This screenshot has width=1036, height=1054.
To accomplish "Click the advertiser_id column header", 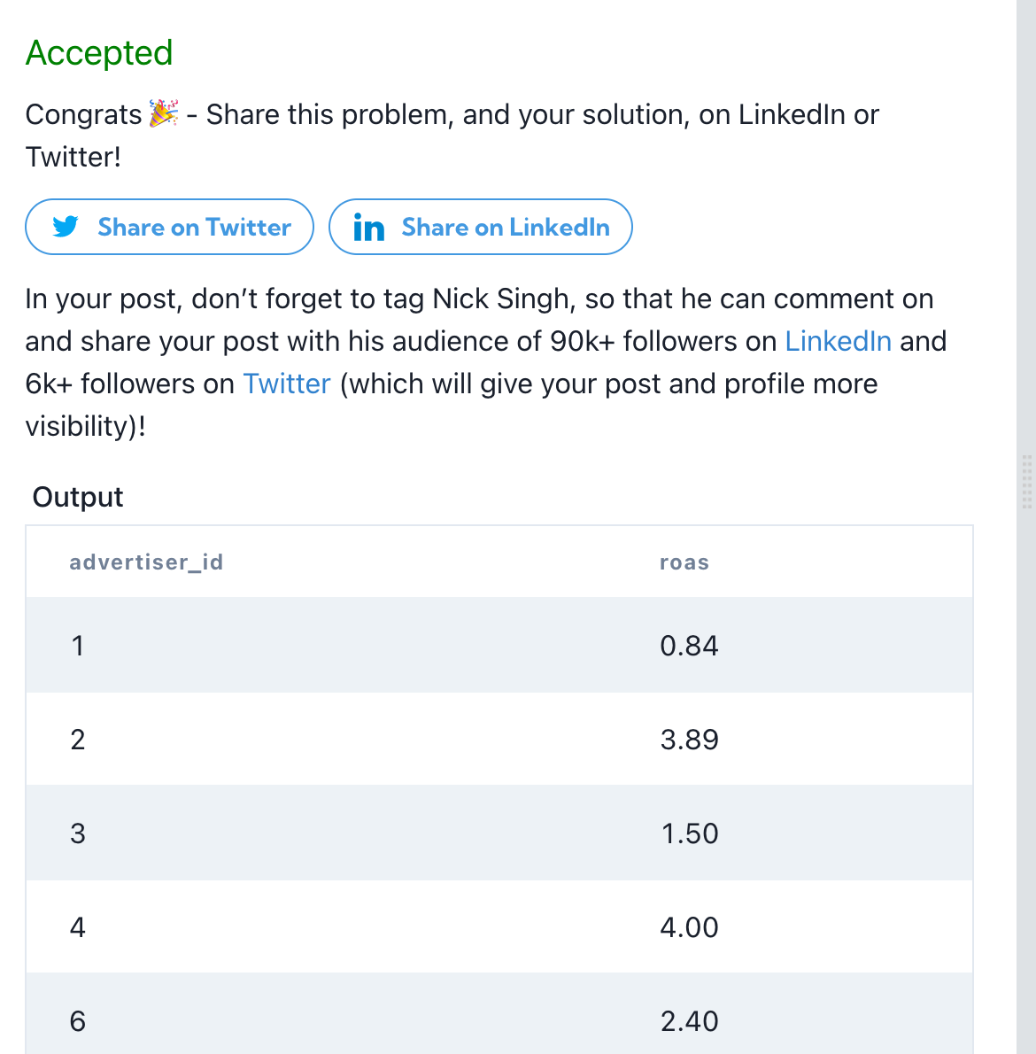I will (146, 562).
